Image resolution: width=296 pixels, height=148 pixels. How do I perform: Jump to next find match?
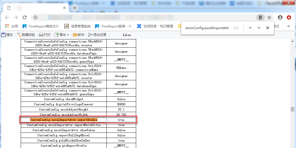coord(259,28)
